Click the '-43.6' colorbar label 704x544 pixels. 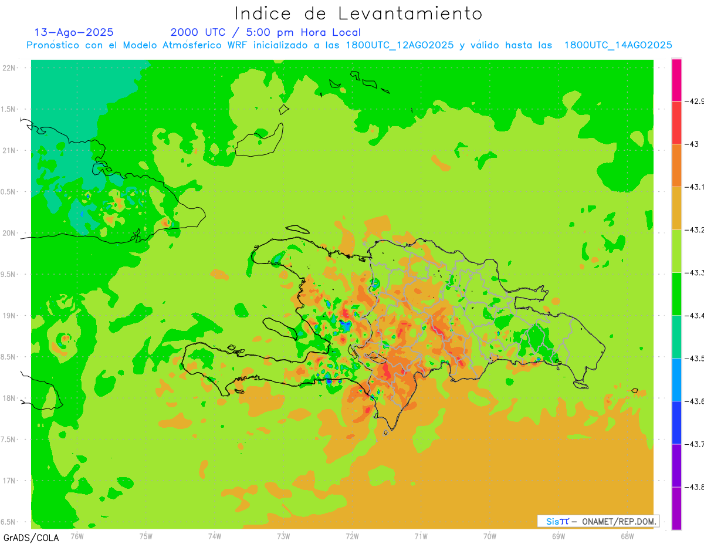[x=695, y=401]
